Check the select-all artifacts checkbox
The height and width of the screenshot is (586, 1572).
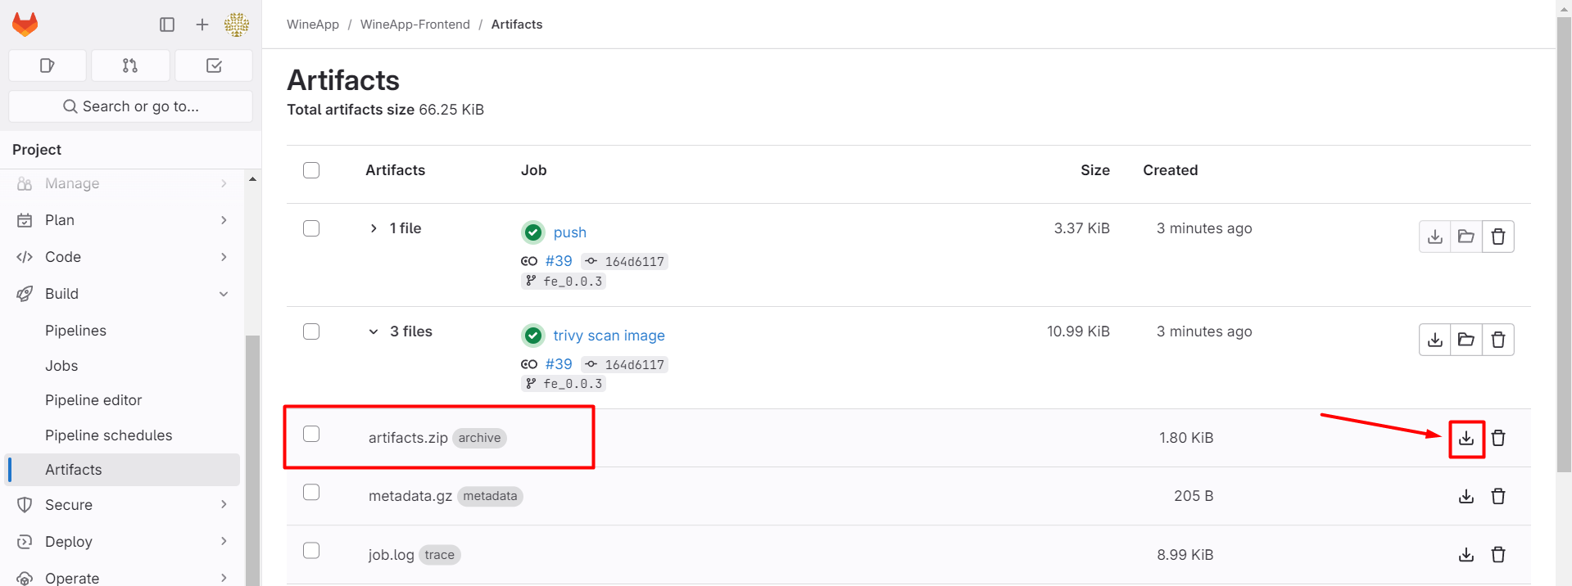311,170
